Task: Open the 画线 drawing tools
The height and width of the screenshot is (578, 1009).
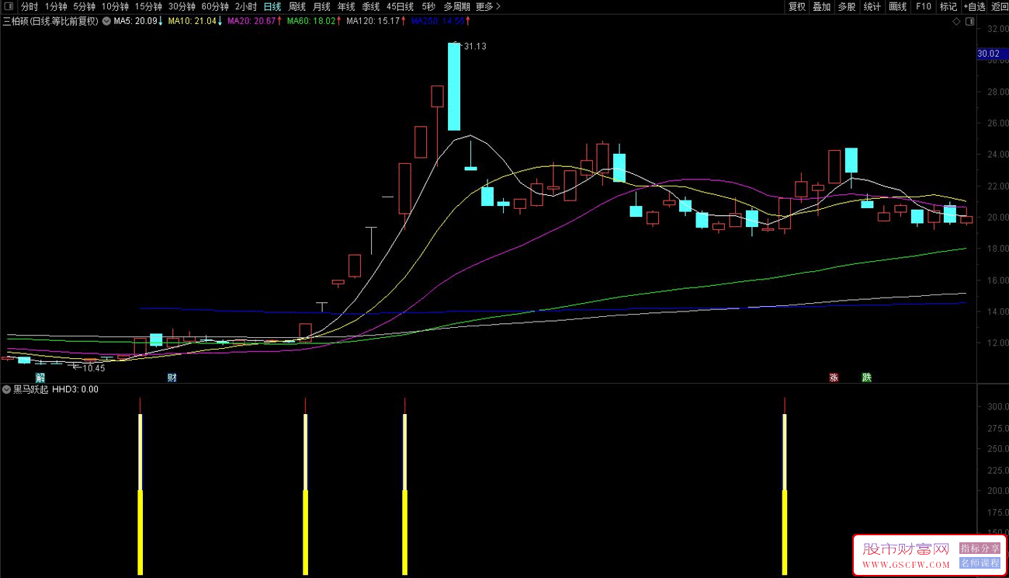Action: [x=898, y=7]
